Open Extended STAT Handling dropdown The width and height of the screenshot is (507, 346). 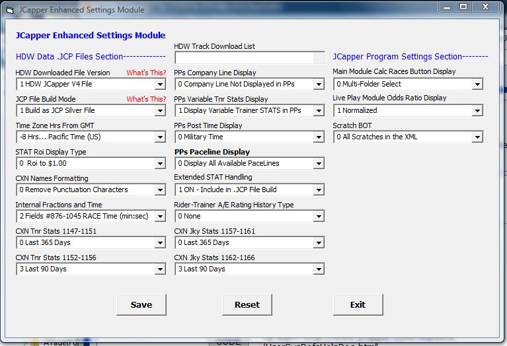click(x=319, y=190)
